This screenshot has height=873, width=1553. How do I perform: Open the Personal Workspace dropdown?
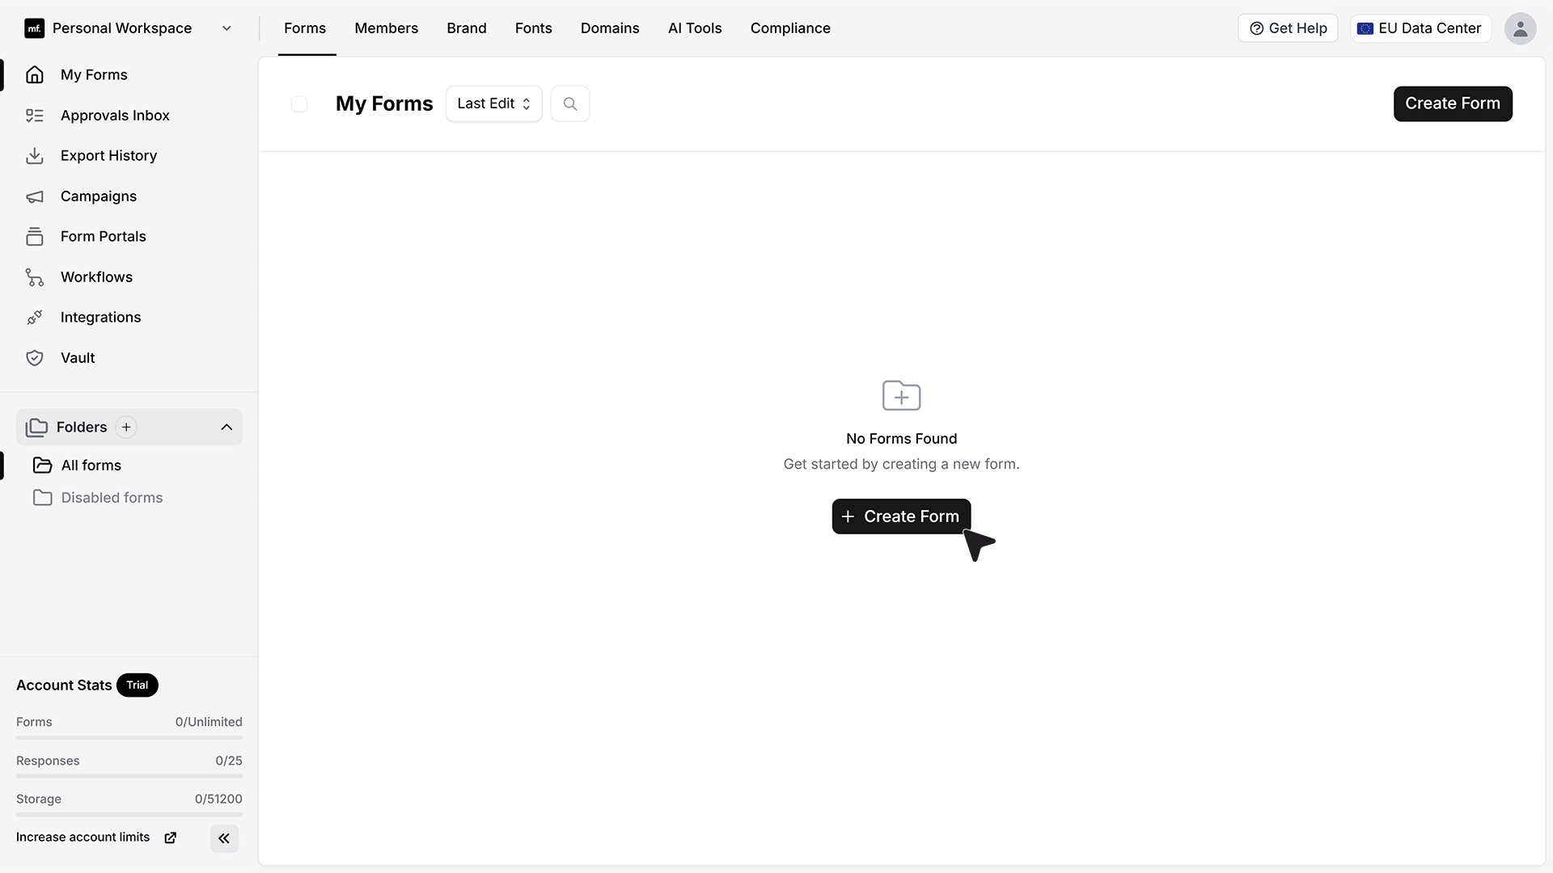pos(129,28)
